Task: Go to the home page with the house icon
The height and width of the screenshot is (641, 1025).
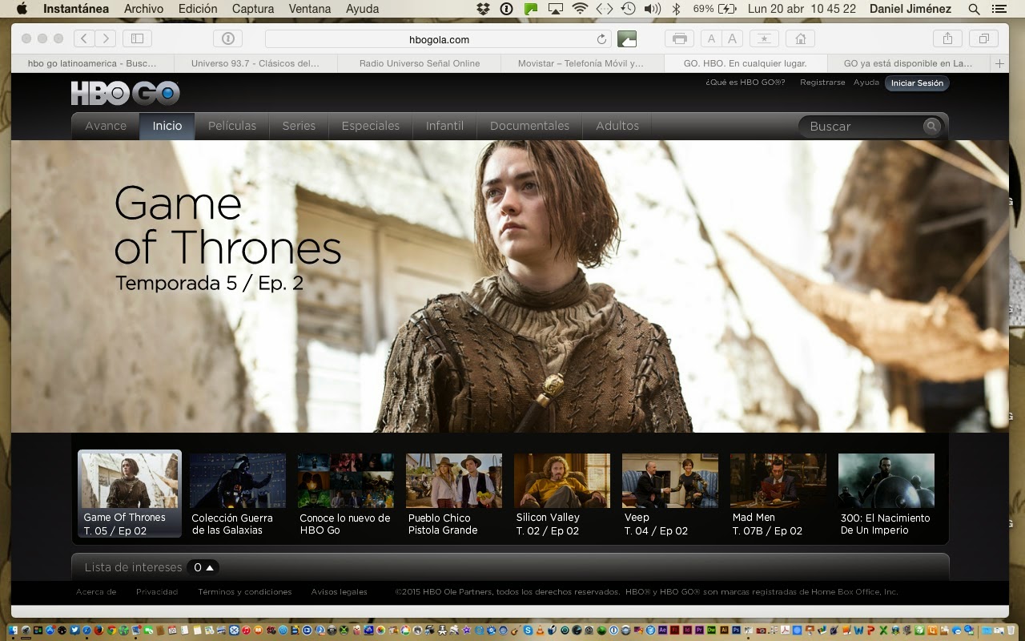Action: point(800,38)
